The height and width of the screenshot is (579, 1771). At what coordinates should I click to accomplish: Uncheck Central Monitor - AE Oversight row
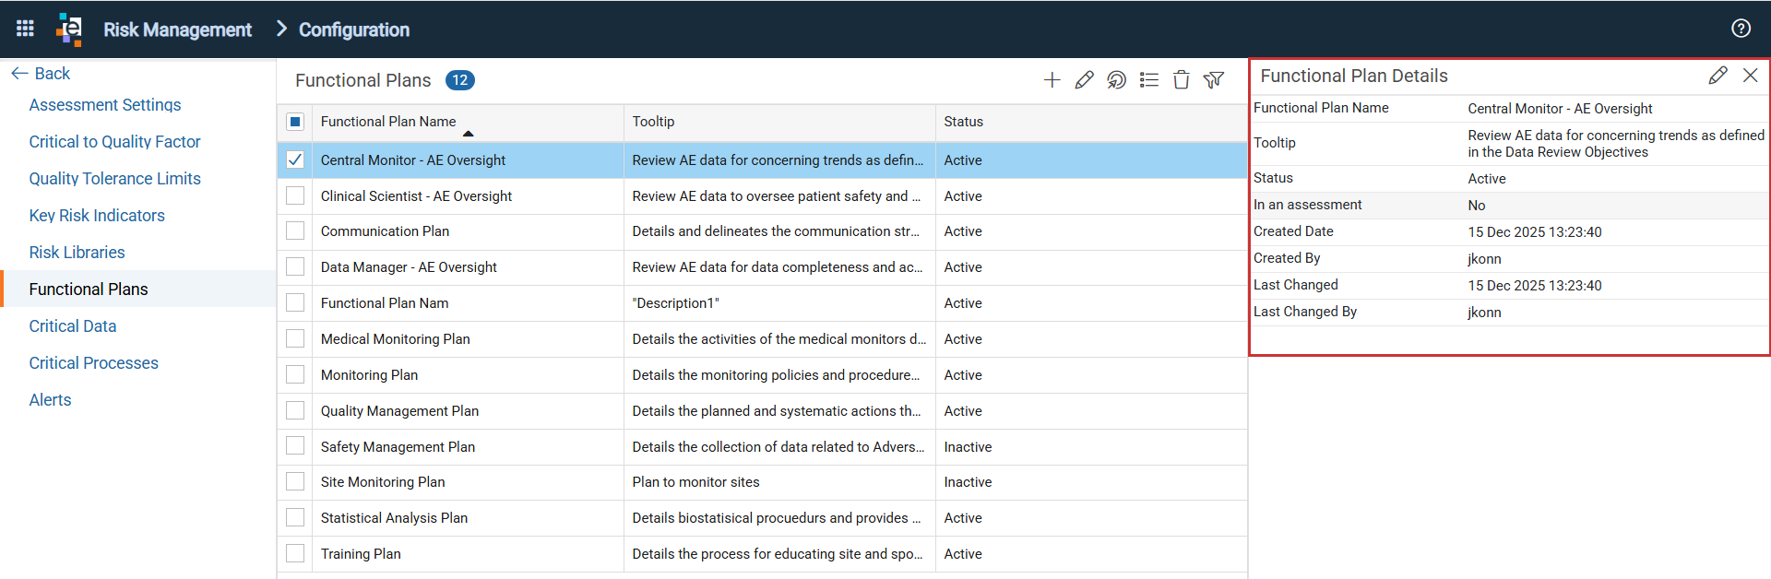pyautogui.click(x=295, y=160)
